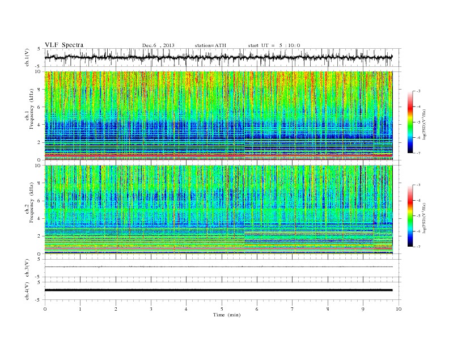Click the "VLF Spectra" plot title
The height and width of the screenshot is (347, 449).
coord(64,45)
